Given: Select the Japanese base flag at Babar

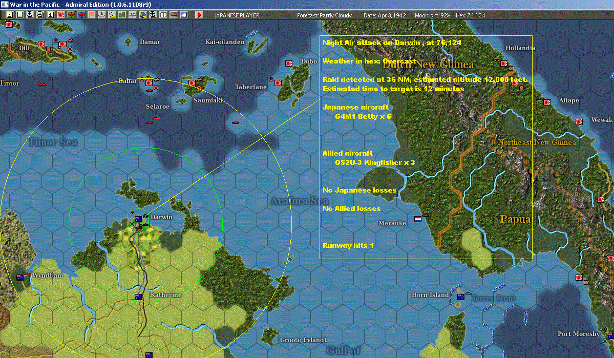Looking at the screenshot, I should pos(149,83).
